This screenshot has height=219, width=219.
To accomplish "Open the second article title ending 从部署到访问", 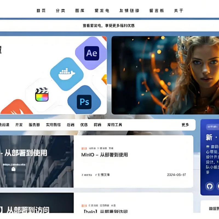I will (106, 211).
